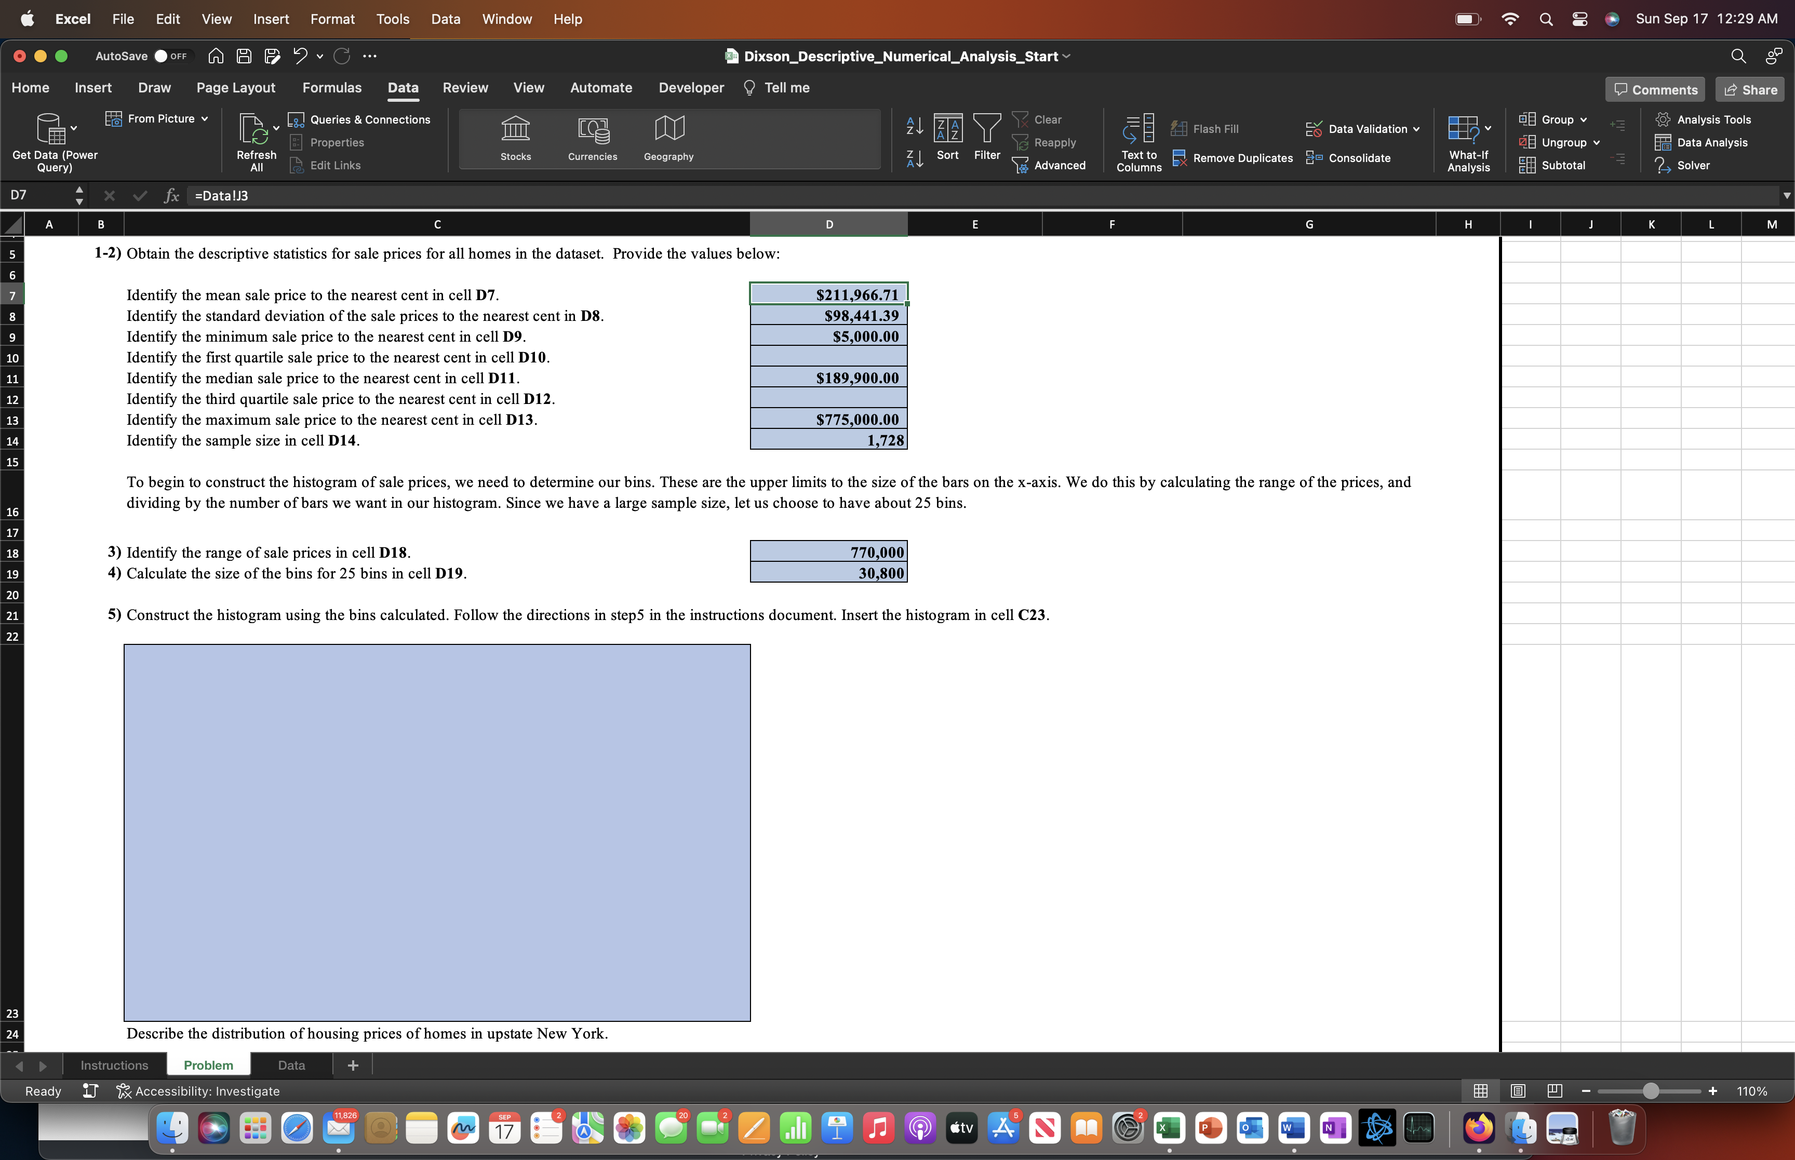
Task: Click the Filter funnel icon
Action: [x=987, y=129]
